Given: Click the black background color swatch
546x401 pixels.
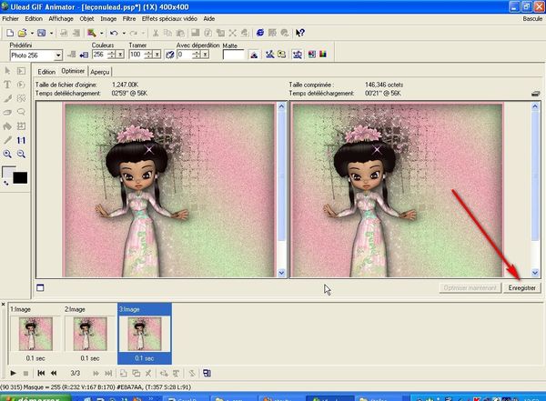Looking at the screenshot, I should [20, 178].
